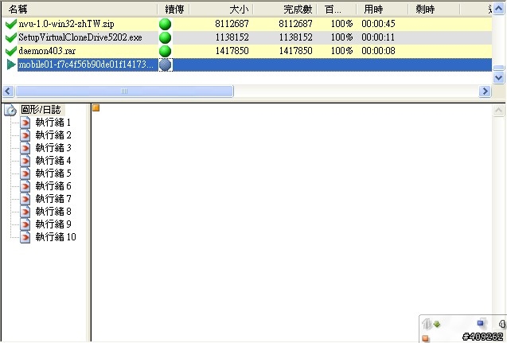The height and width of the screenshot is (343, 507).
Task: Click the icon beside 執行緒 6
Action: (x=25, y=186)
